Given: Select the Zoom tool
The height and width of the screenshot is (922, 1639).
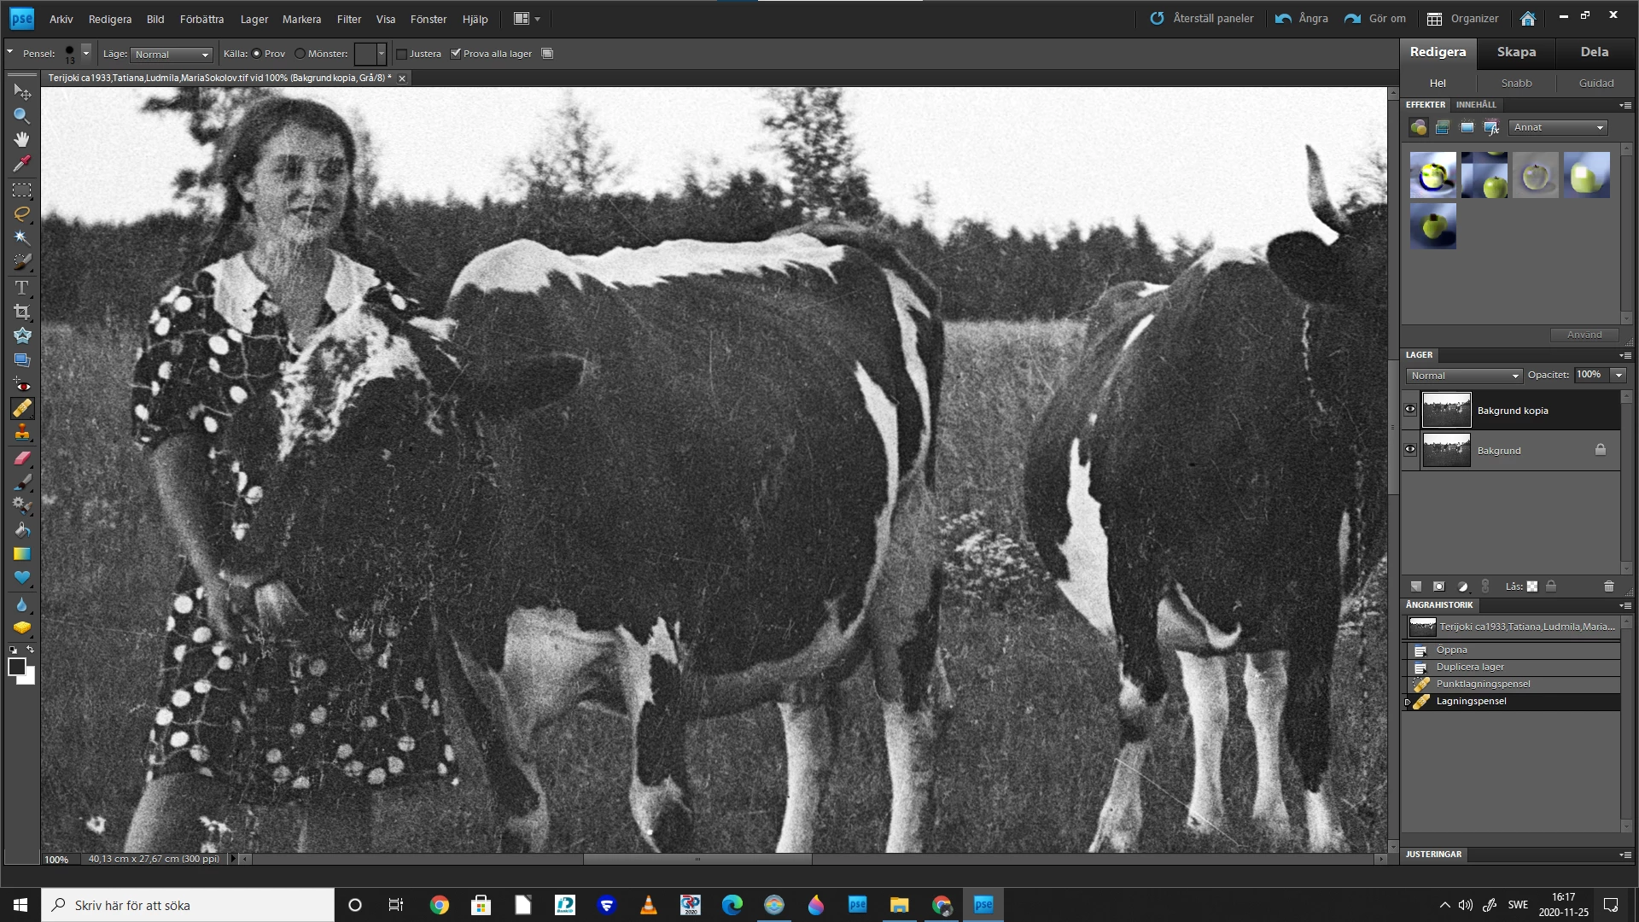Looking at the screenshot, I should click(x=21, y=115).
